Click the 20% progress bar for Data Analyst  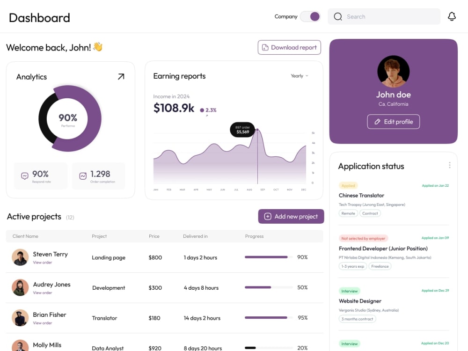coord(268,348)
